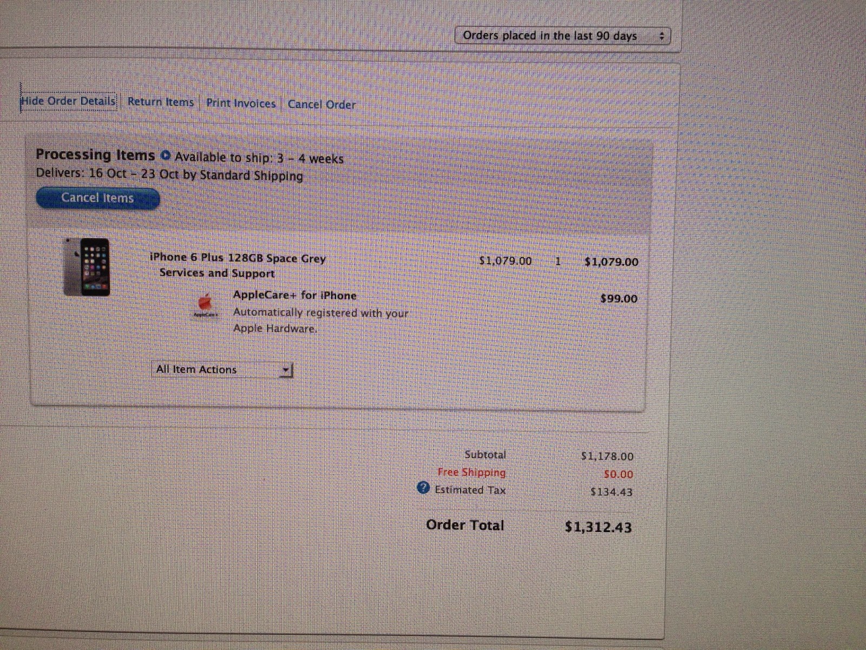
Task: Click the Processing Items heading
Action: [x=95, y=154]
